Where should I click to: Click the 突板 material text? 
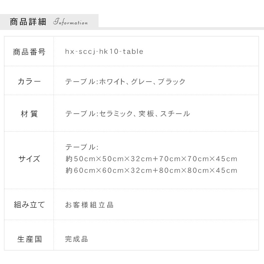pyautogui.click(x=146, y=114)
